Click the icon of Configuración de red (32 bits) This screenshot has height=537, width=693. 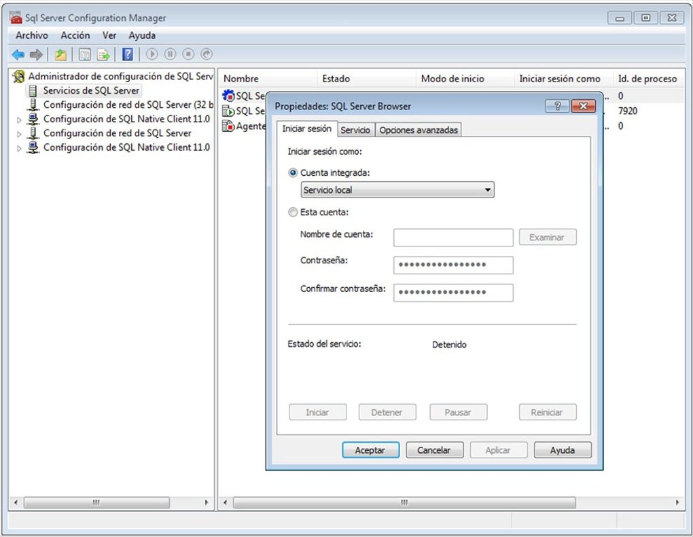(x=33, y=105)
